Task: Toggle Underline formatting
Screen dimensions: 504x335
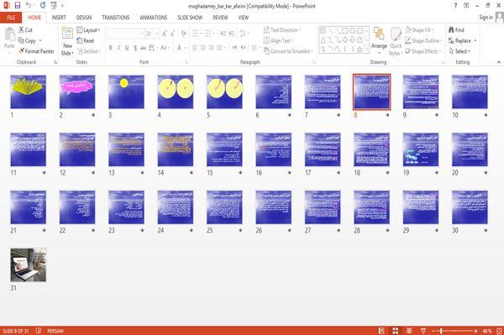Action: pos(127,48)
